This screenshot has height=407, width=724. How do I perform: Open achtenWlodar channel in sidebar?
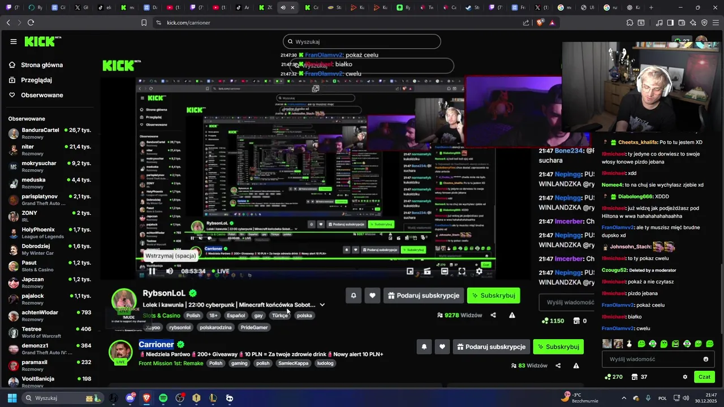(50, 315)
